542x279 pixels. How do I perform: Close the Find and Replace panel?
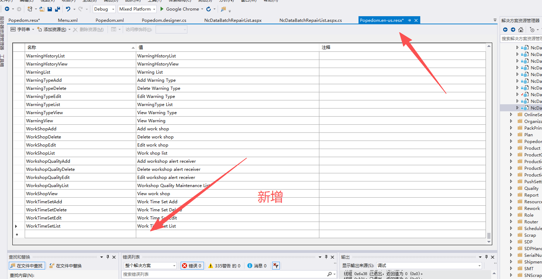click(114, 257)
